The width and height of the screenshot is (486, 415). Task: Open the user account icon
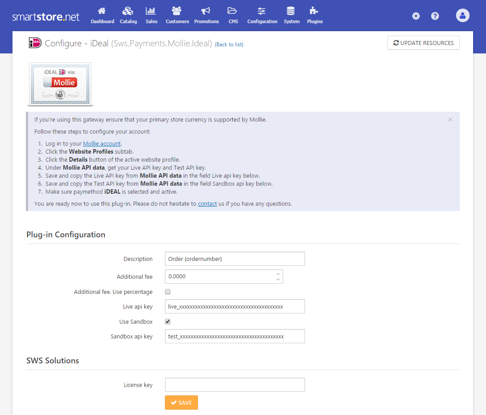pos(462,15)
